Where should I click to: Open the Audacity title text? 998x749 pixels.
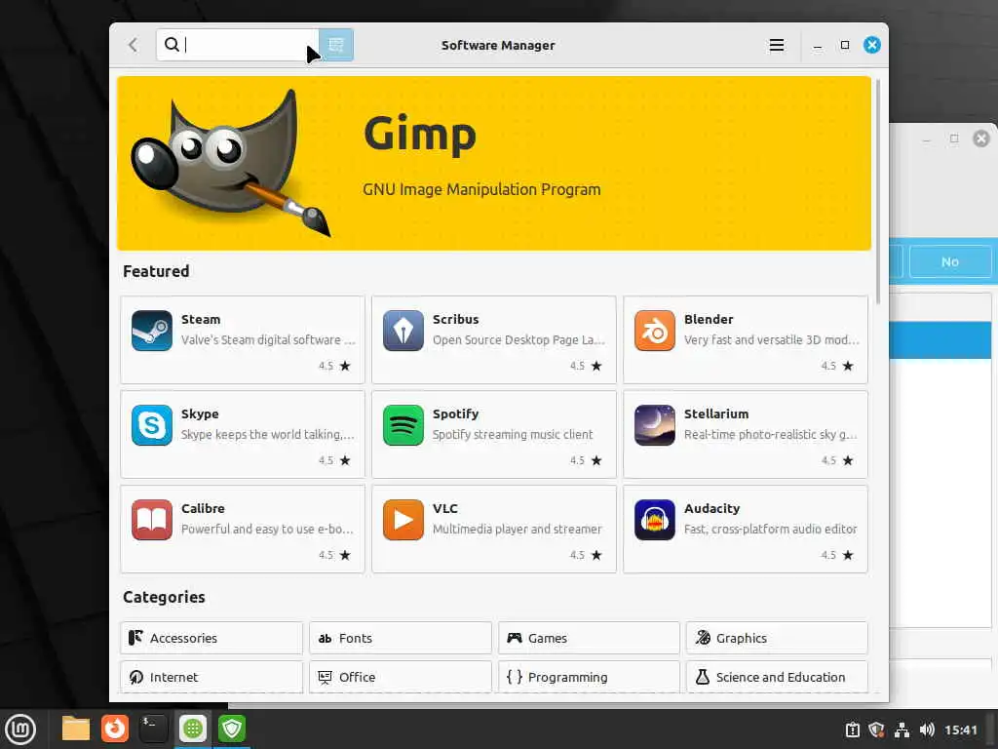[x=711, y=508]
